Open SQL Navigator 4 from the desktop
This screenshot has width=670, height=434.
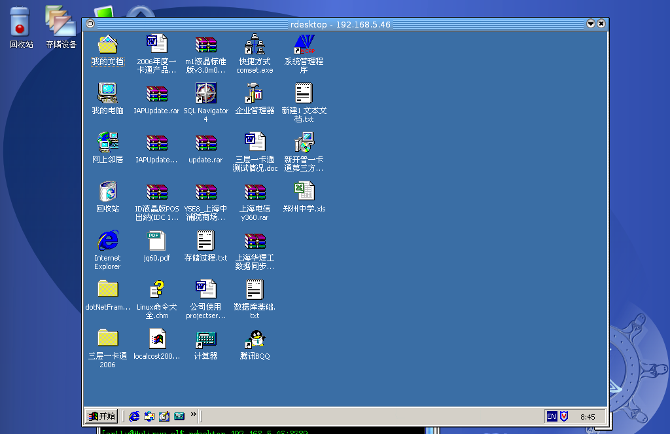(205, 92)
